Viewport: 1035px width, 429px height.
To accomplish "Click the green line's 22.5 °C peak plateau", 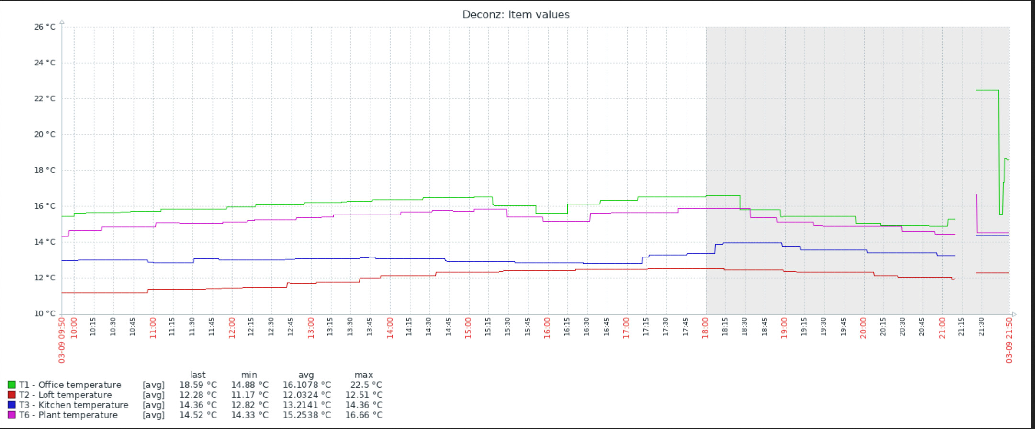I will tap(987, 90).
